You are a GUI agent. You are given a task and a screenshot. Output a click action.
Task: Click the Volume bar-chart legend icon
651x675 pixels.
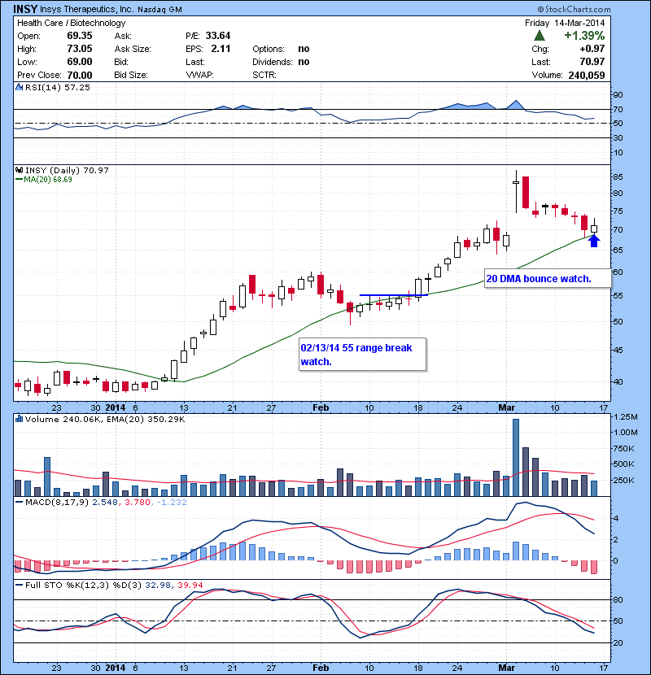[x=19, y=419]
